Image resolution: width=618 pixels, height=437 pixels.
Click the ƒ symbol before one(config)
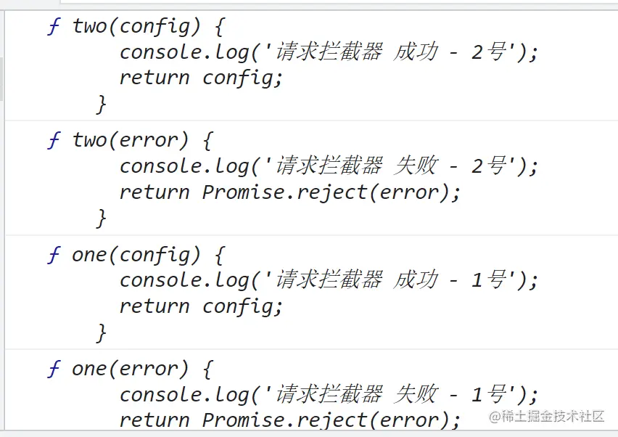tap(54, 255)
